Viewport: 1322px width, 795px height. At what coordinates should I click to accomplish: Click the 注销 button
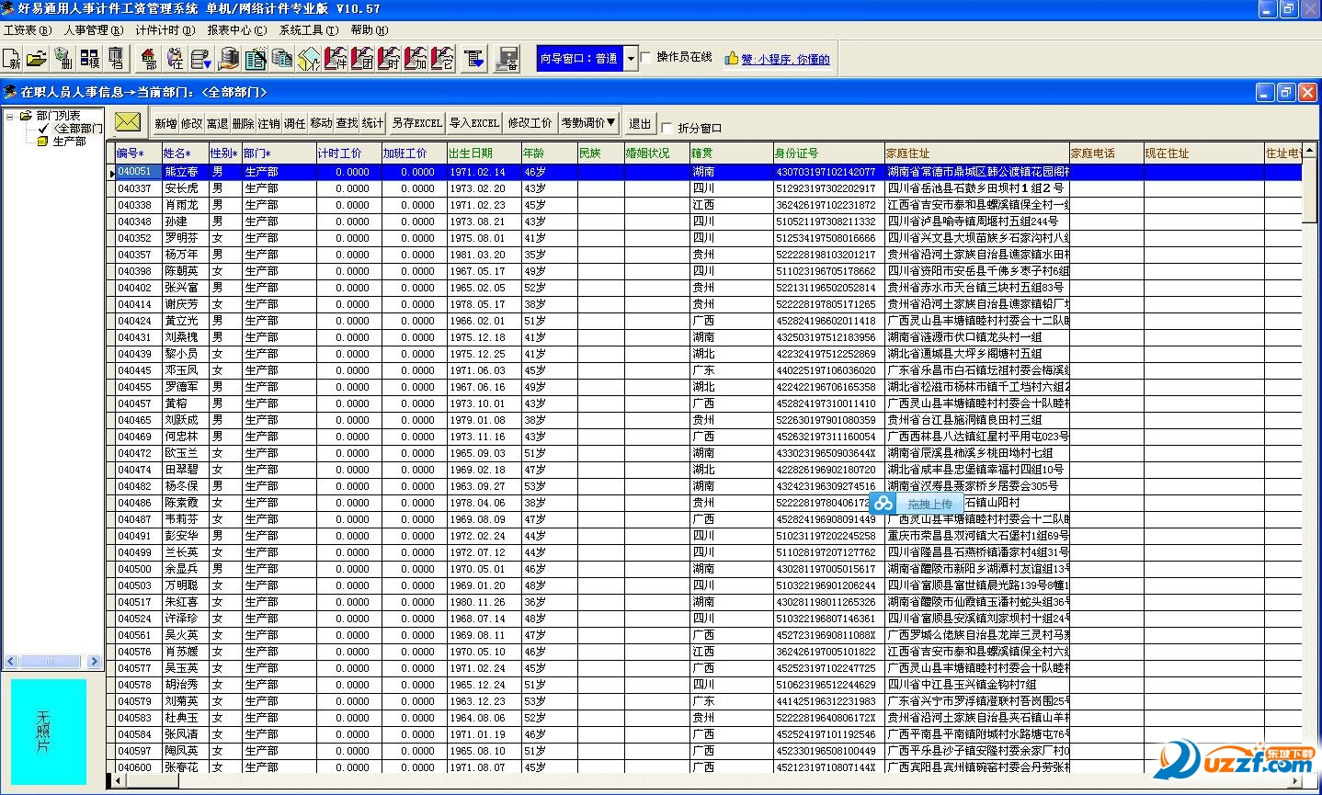(x=268, y=122)
